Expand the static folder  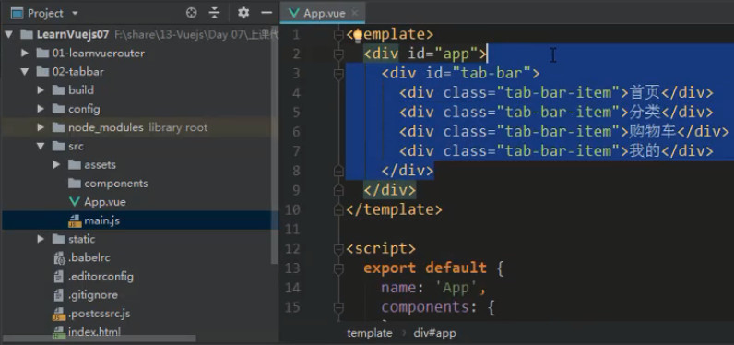click(41, 239)
